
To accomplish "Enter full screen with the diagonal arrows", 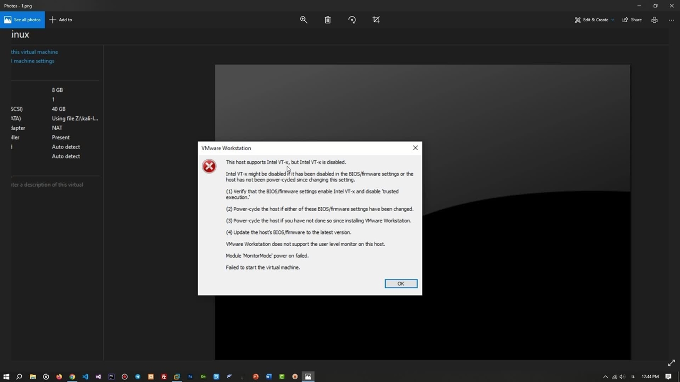I will coord(671,363).
